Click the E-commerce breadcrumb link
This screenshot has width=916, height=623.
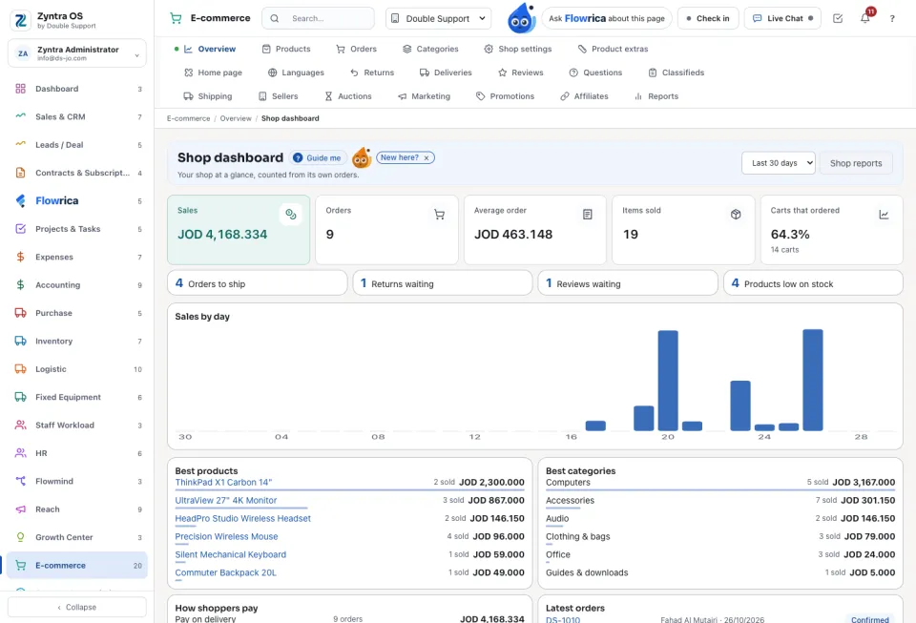coord(188,118)
